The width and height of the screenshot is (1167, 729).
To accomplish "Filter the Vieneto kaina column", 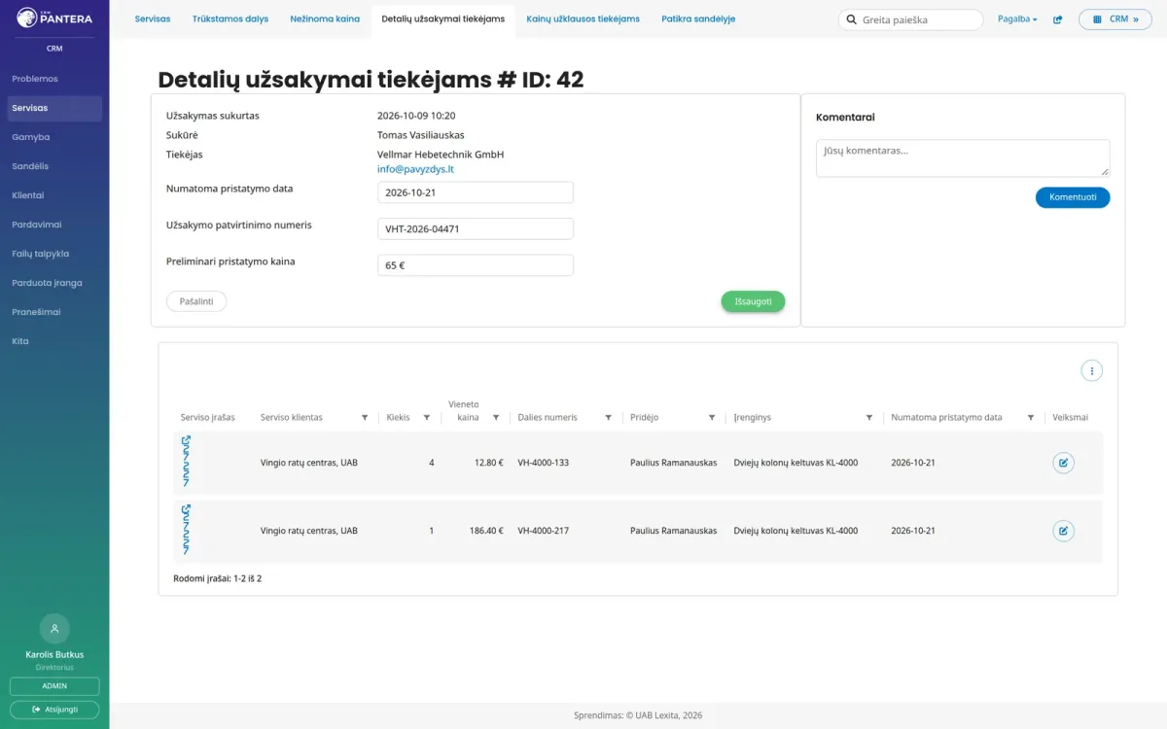I will (496, 417).
